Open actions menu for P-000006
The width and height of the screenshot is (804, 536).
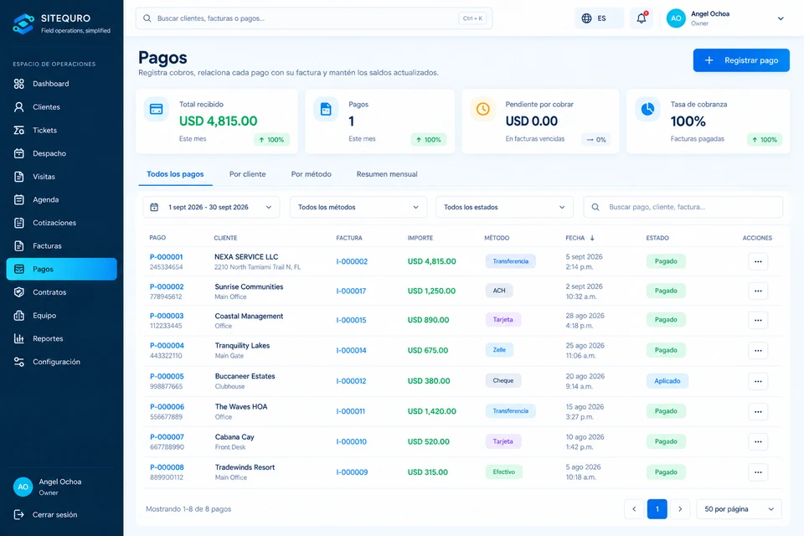tap(758, 411)
